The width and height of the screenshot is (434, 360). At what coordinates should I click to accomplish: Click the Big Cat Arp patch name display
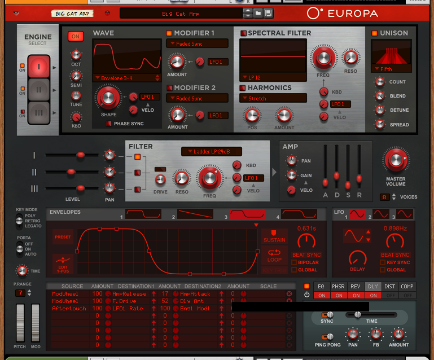click(181, 14)
